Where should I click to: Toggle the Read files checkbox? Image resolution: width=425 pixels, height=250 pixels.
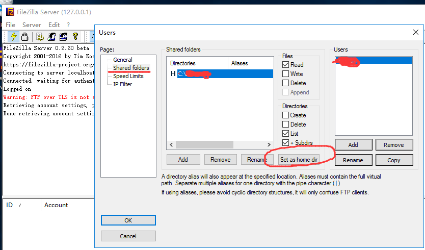[x=286, y=65]
